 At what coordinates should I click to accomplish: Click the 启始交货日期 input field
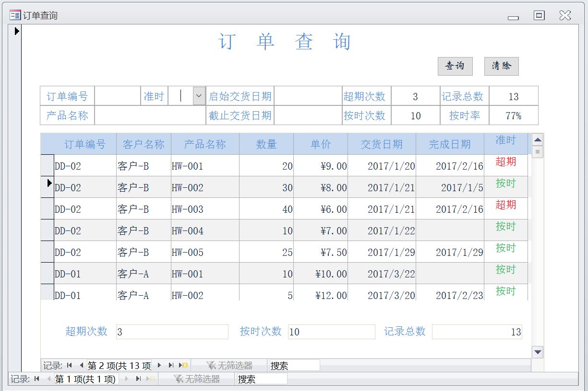307,96
